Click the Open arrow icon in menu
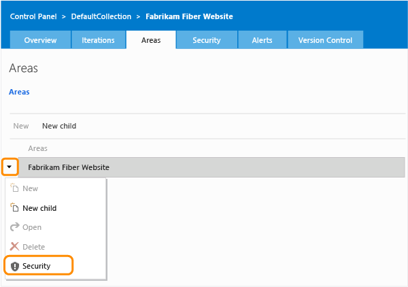Image resolution: width=408 pixels, height=287 pixels. (x=14, y=227)
